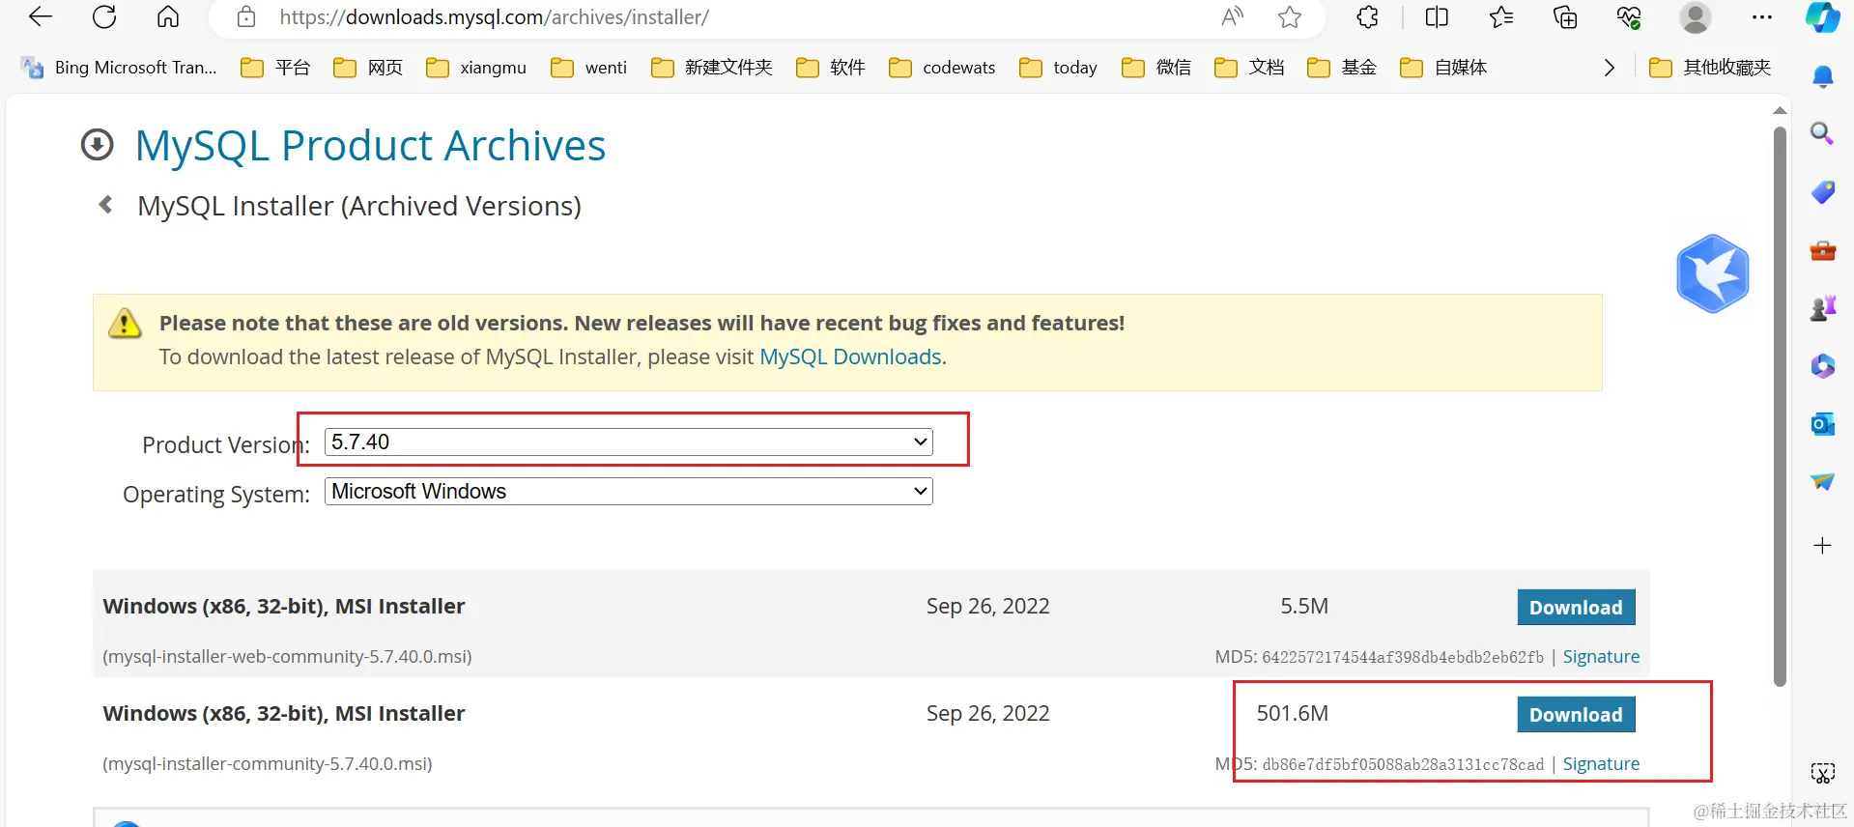
Task: Click the MySQL Product Archives heading link
Action: (x=370, y=146)
